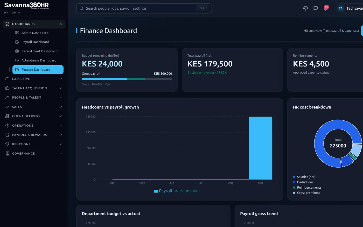The image size is (363, 227).
Task: Click the KES 179,500 total payroll value
Action: click(x=210, y=64)
